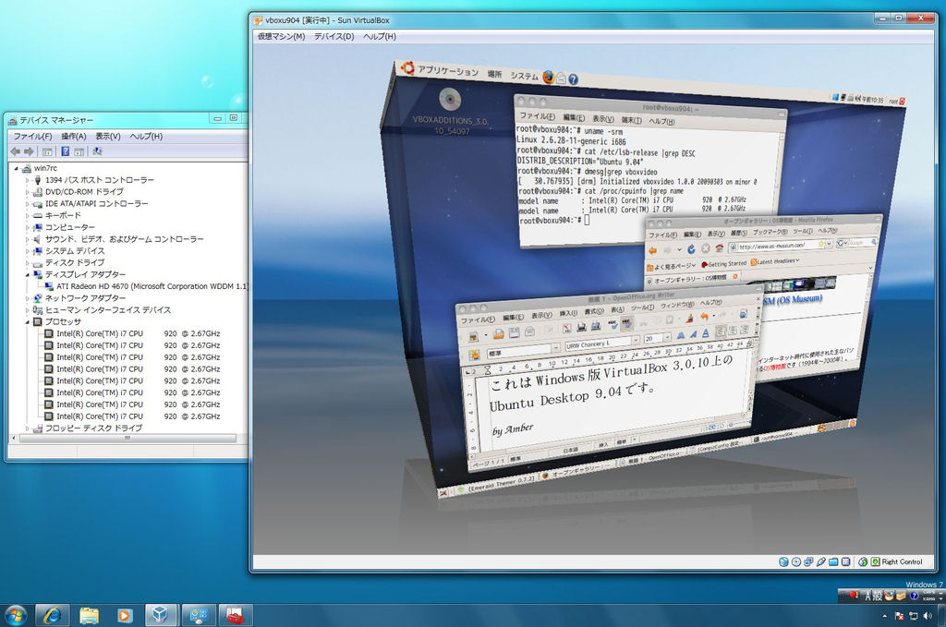Open アプリケーション menu in Ubuntu panel
The height and width of the screenshot is (627, 946).
(448, 70)
